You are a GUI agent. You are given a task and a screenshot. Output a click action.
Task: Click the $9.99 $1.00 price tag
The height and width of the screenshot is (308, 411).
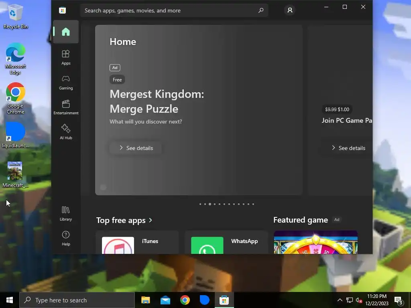(337, 109)
